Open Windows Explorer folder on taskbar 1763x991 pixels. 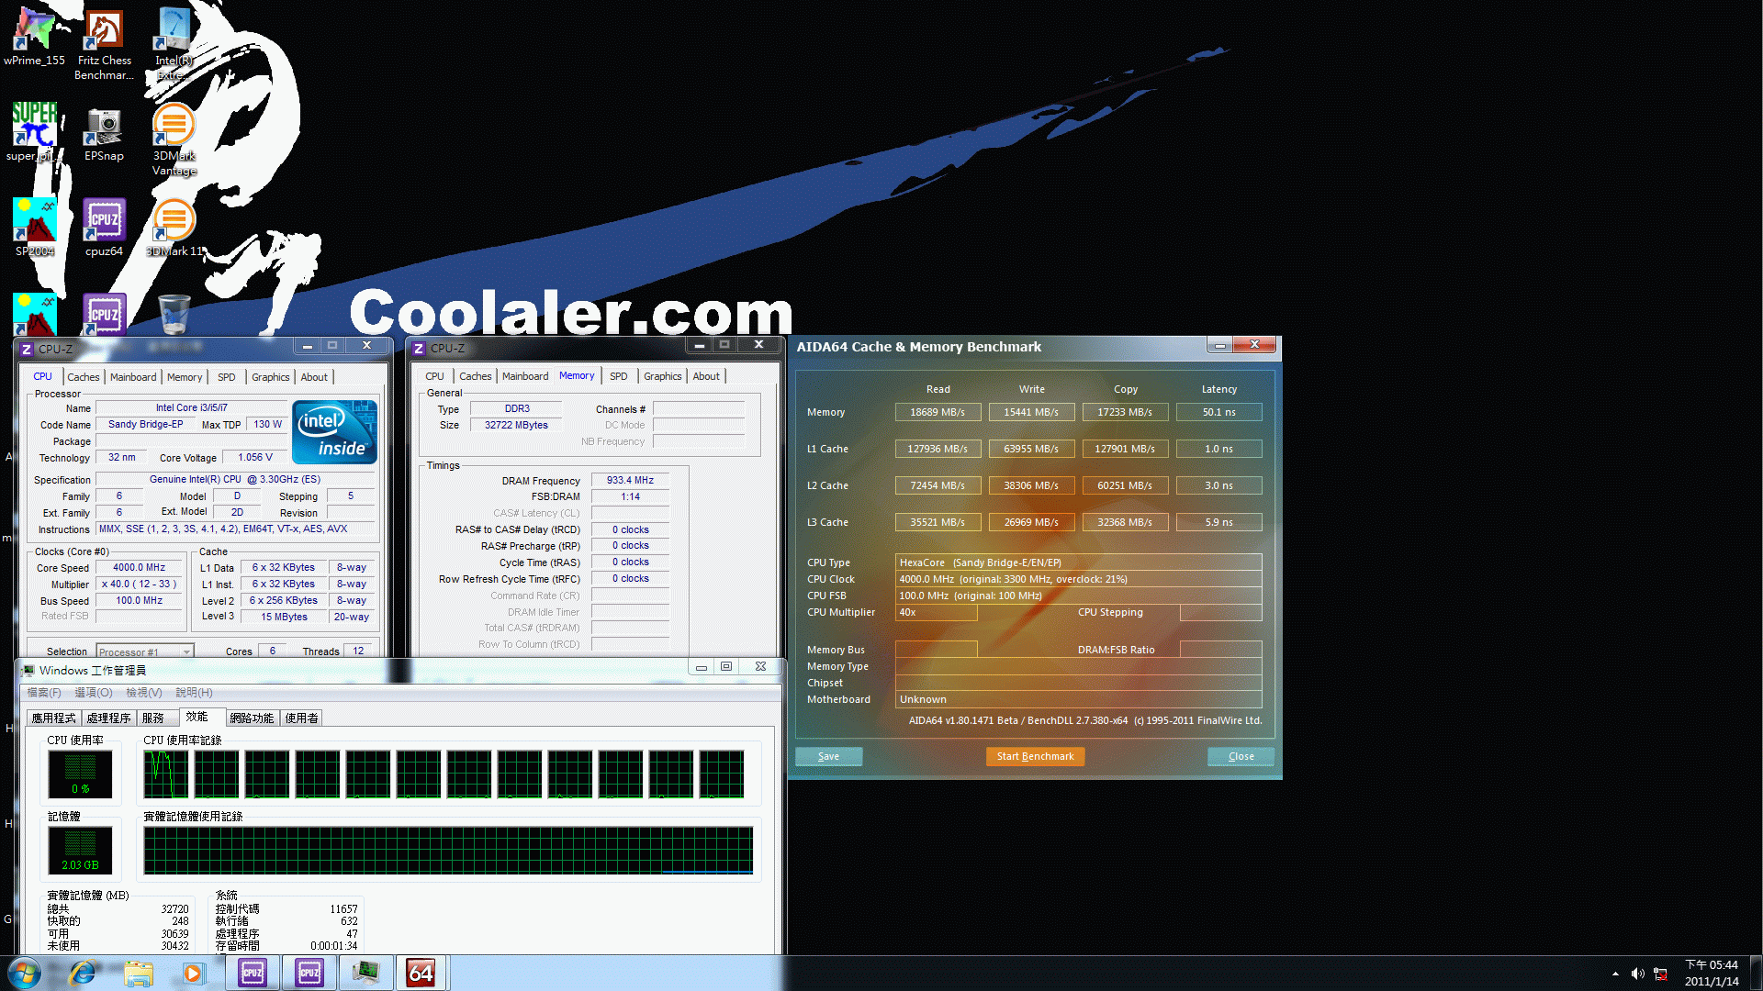139,973
